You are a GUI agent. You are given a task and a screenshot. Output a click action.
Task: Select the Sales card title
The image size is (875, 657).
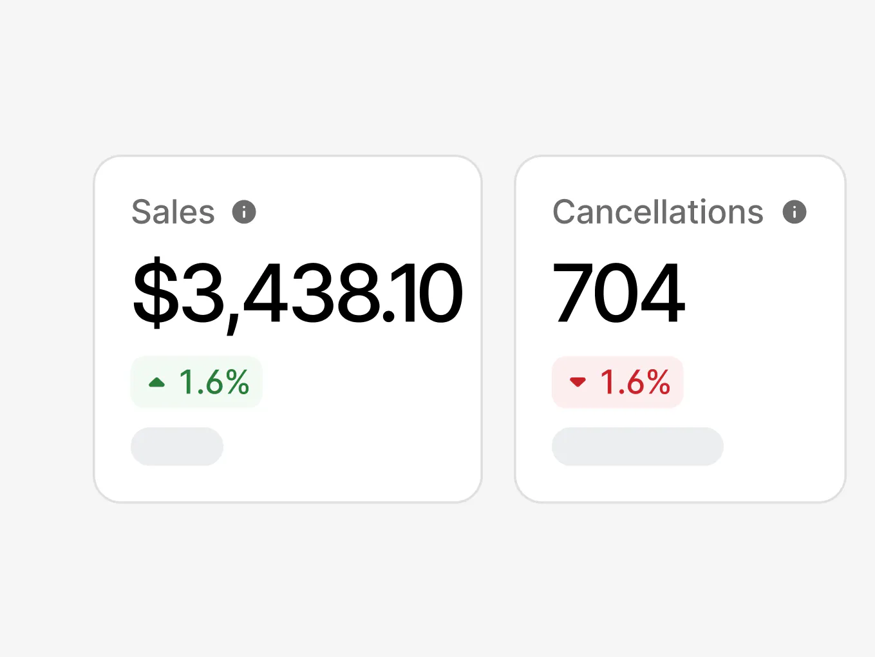coord(173,212)
